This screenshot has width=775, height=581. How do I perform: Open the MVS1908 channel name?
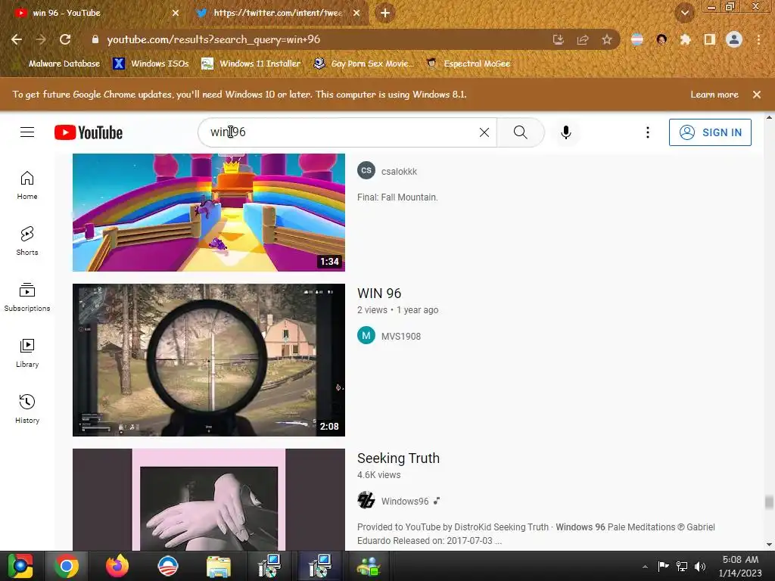pos(401,337)
